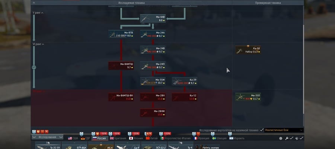Select the Ми-24А helicopter card
This screenshot has height=149, width=335.
153,34
